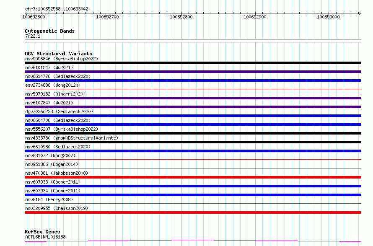Select variant nsv4333780 (gnomADStructuralVariants) label

coord(72,138)
